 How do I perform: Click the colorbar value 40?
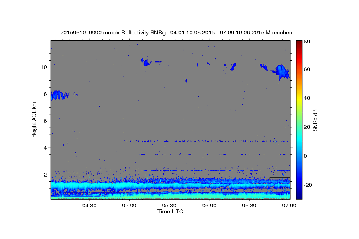point(307,98)
